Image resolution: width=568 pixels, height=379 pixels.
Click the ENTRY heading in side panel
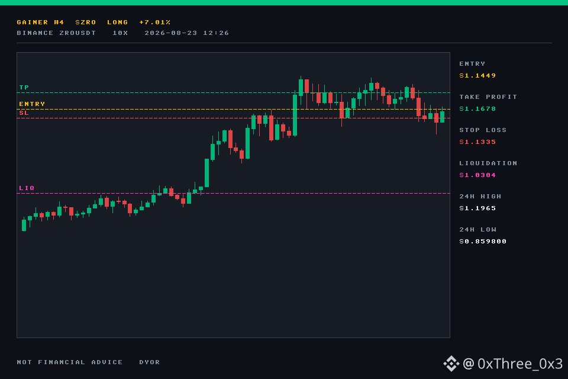click(472, 64)
